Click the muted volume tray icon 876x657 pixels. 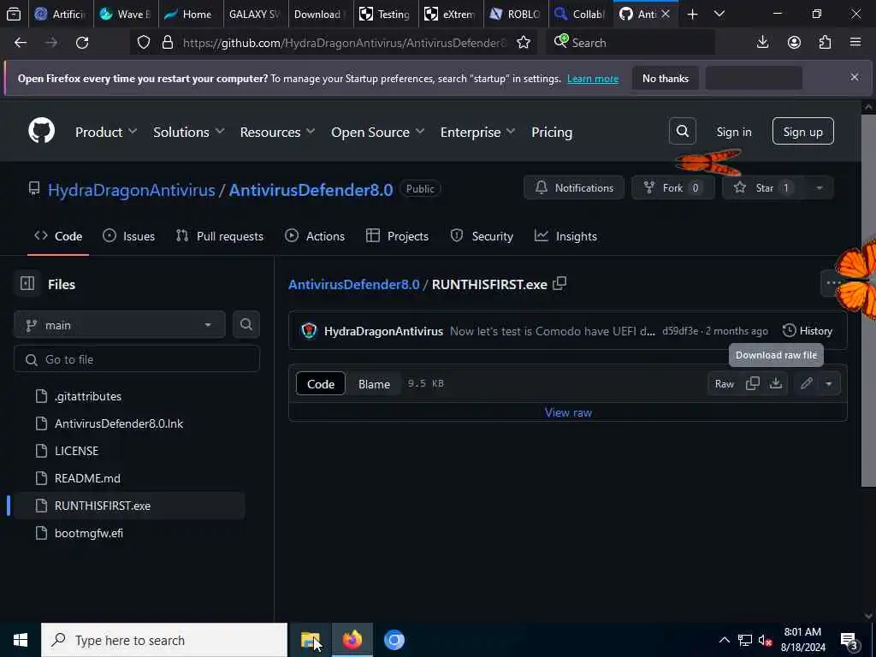[766, 640]
